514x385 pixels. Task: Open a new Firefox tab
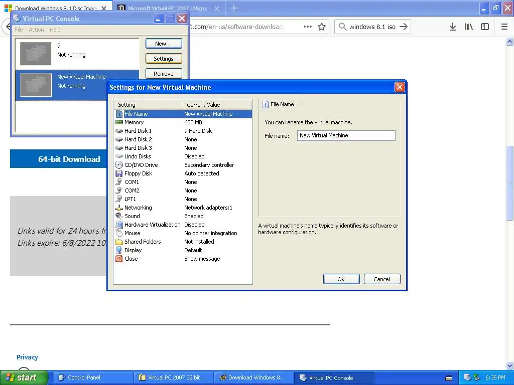[234, 8]
